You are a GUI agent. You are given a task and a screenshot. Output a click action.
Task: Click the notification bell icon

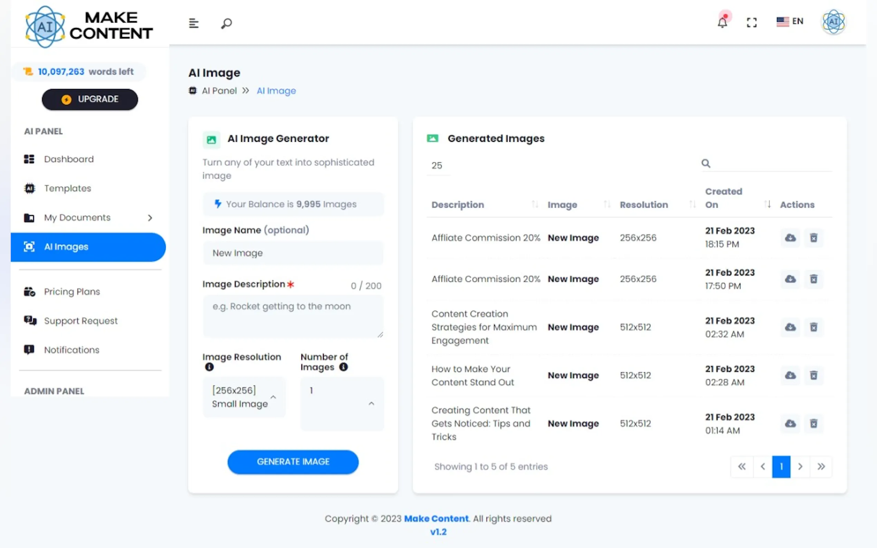[722, 22]
